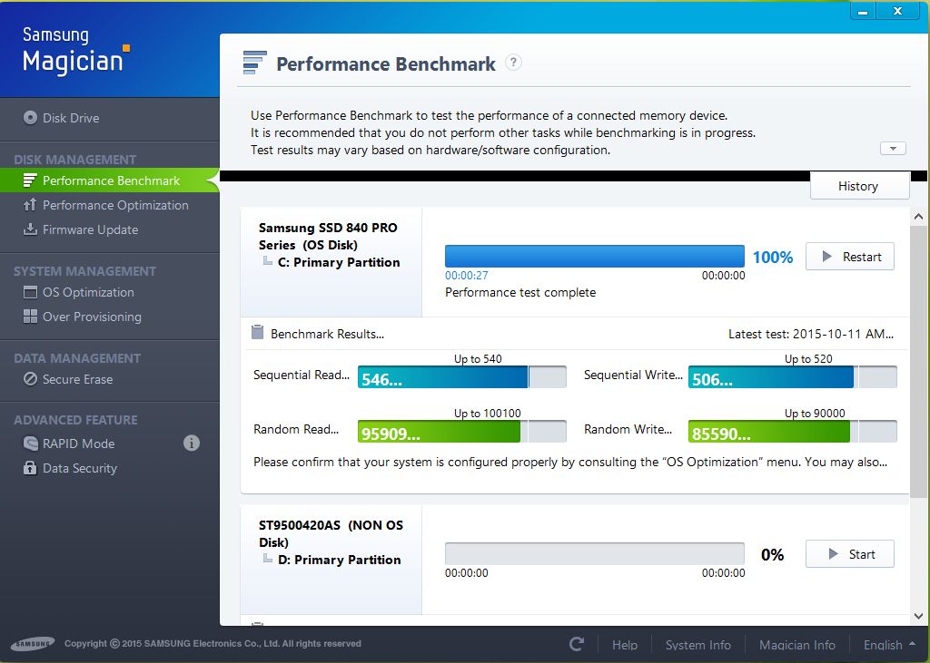The height and width of the screenshot is (663, 930).
Task: Click the Samsung logo in footer
Action: [x=34, y=643]
